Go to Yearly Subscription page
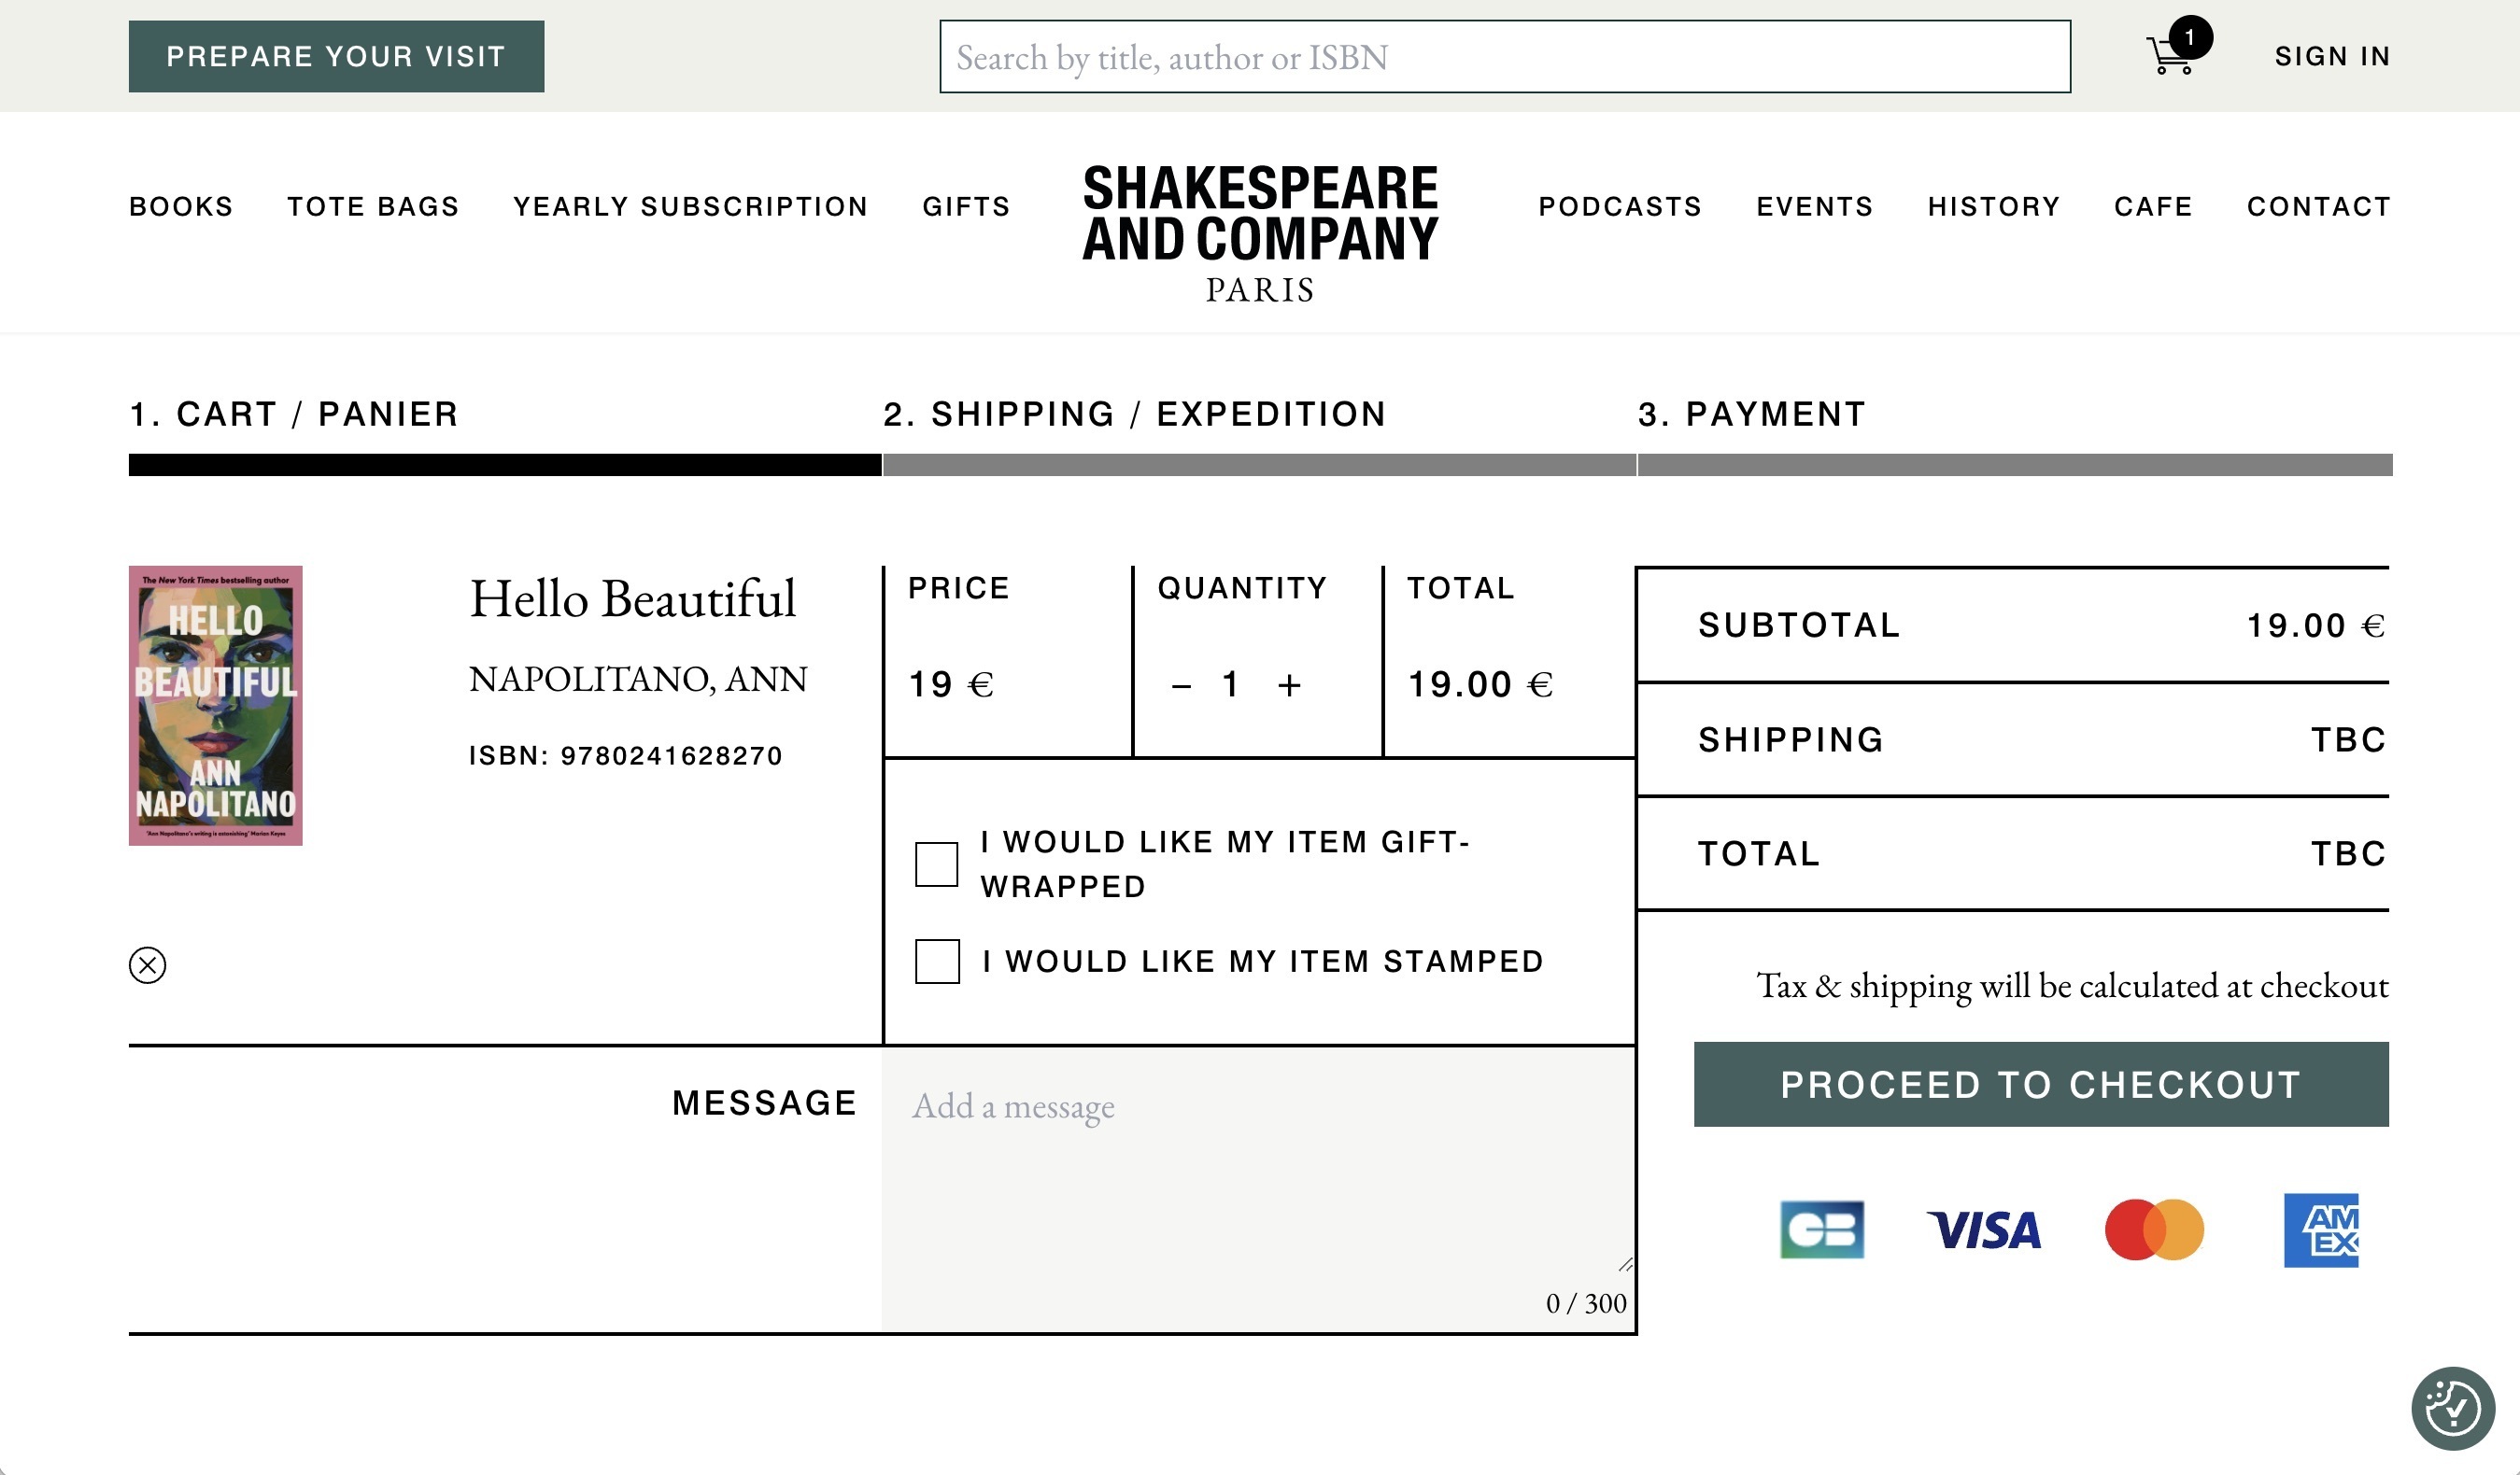 (691, 207)
